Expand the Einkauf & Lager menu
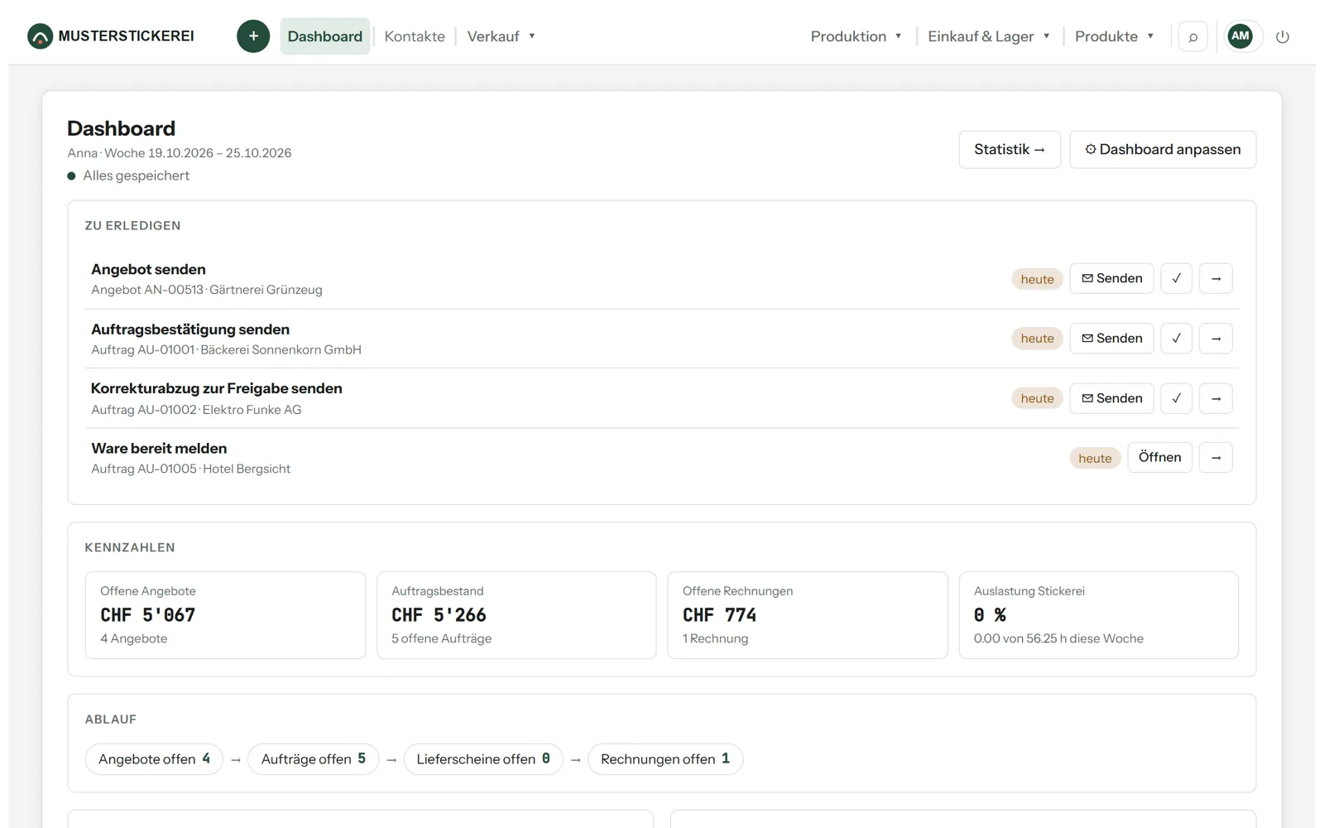This screenshot has height=828, width=1324. (989, 36)
